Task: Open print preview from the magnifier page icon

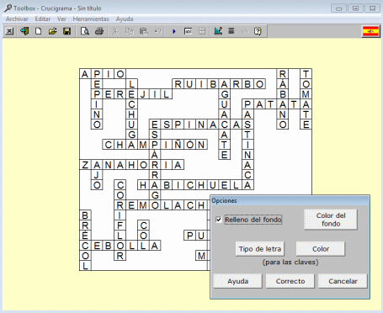Action: click(85, 31)
